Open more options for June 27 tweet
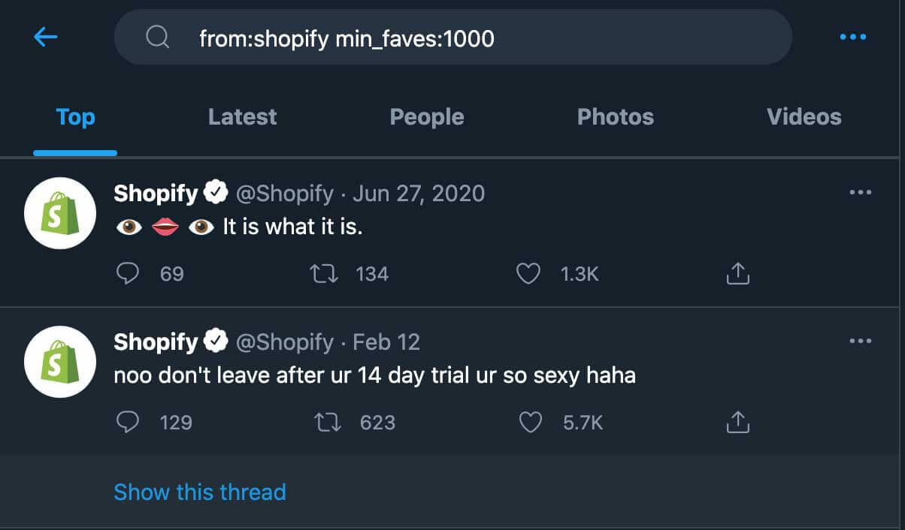Image resolution: width=905 pixels, height=530 pixels. pyautogui.click(x=860, y=193)
